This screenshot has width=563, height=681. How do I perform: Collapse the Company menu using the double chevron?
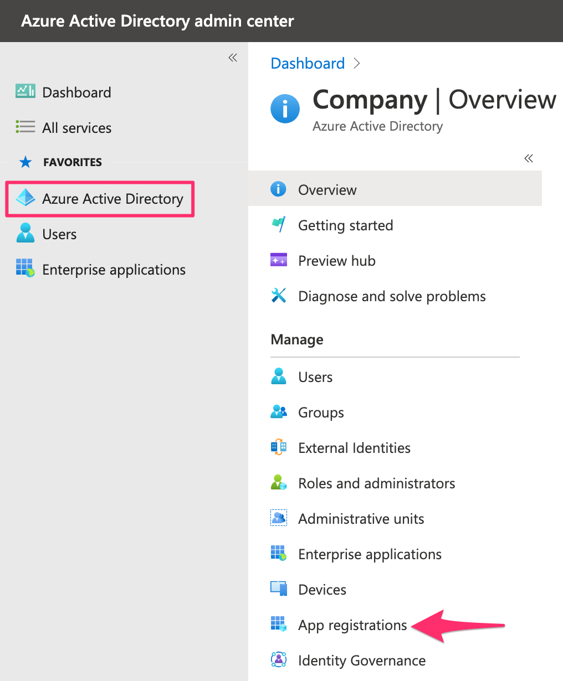528,158
